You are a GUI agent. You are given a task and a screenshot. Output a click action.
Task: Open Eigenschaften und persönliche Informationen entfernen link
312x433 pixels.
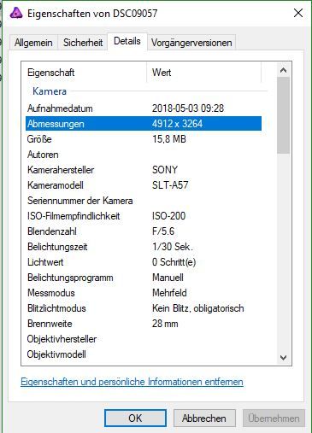[132, 382]
